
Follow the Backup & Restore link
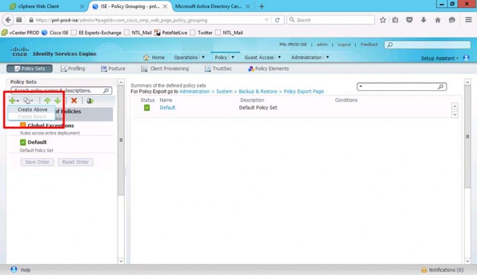coord(258,92)
